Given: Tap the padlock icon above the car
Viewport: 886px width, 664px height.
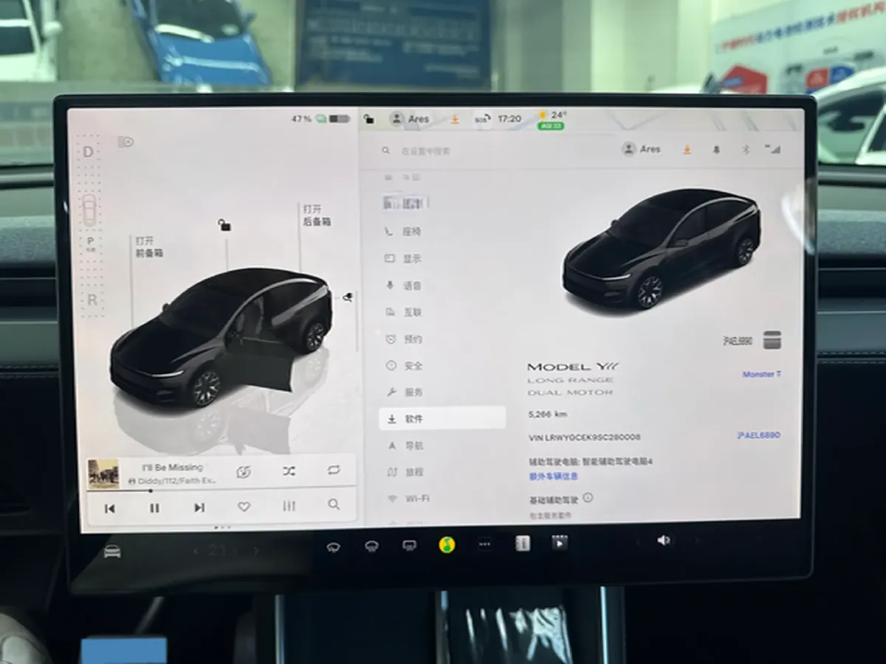Looking at the screenshot, I should 224,224.
